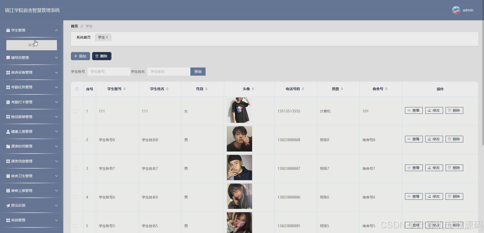Expand the 课表时间管理 menu chevron
The width and height of the screenshot is (484, 233).
(x=56, y=146)
